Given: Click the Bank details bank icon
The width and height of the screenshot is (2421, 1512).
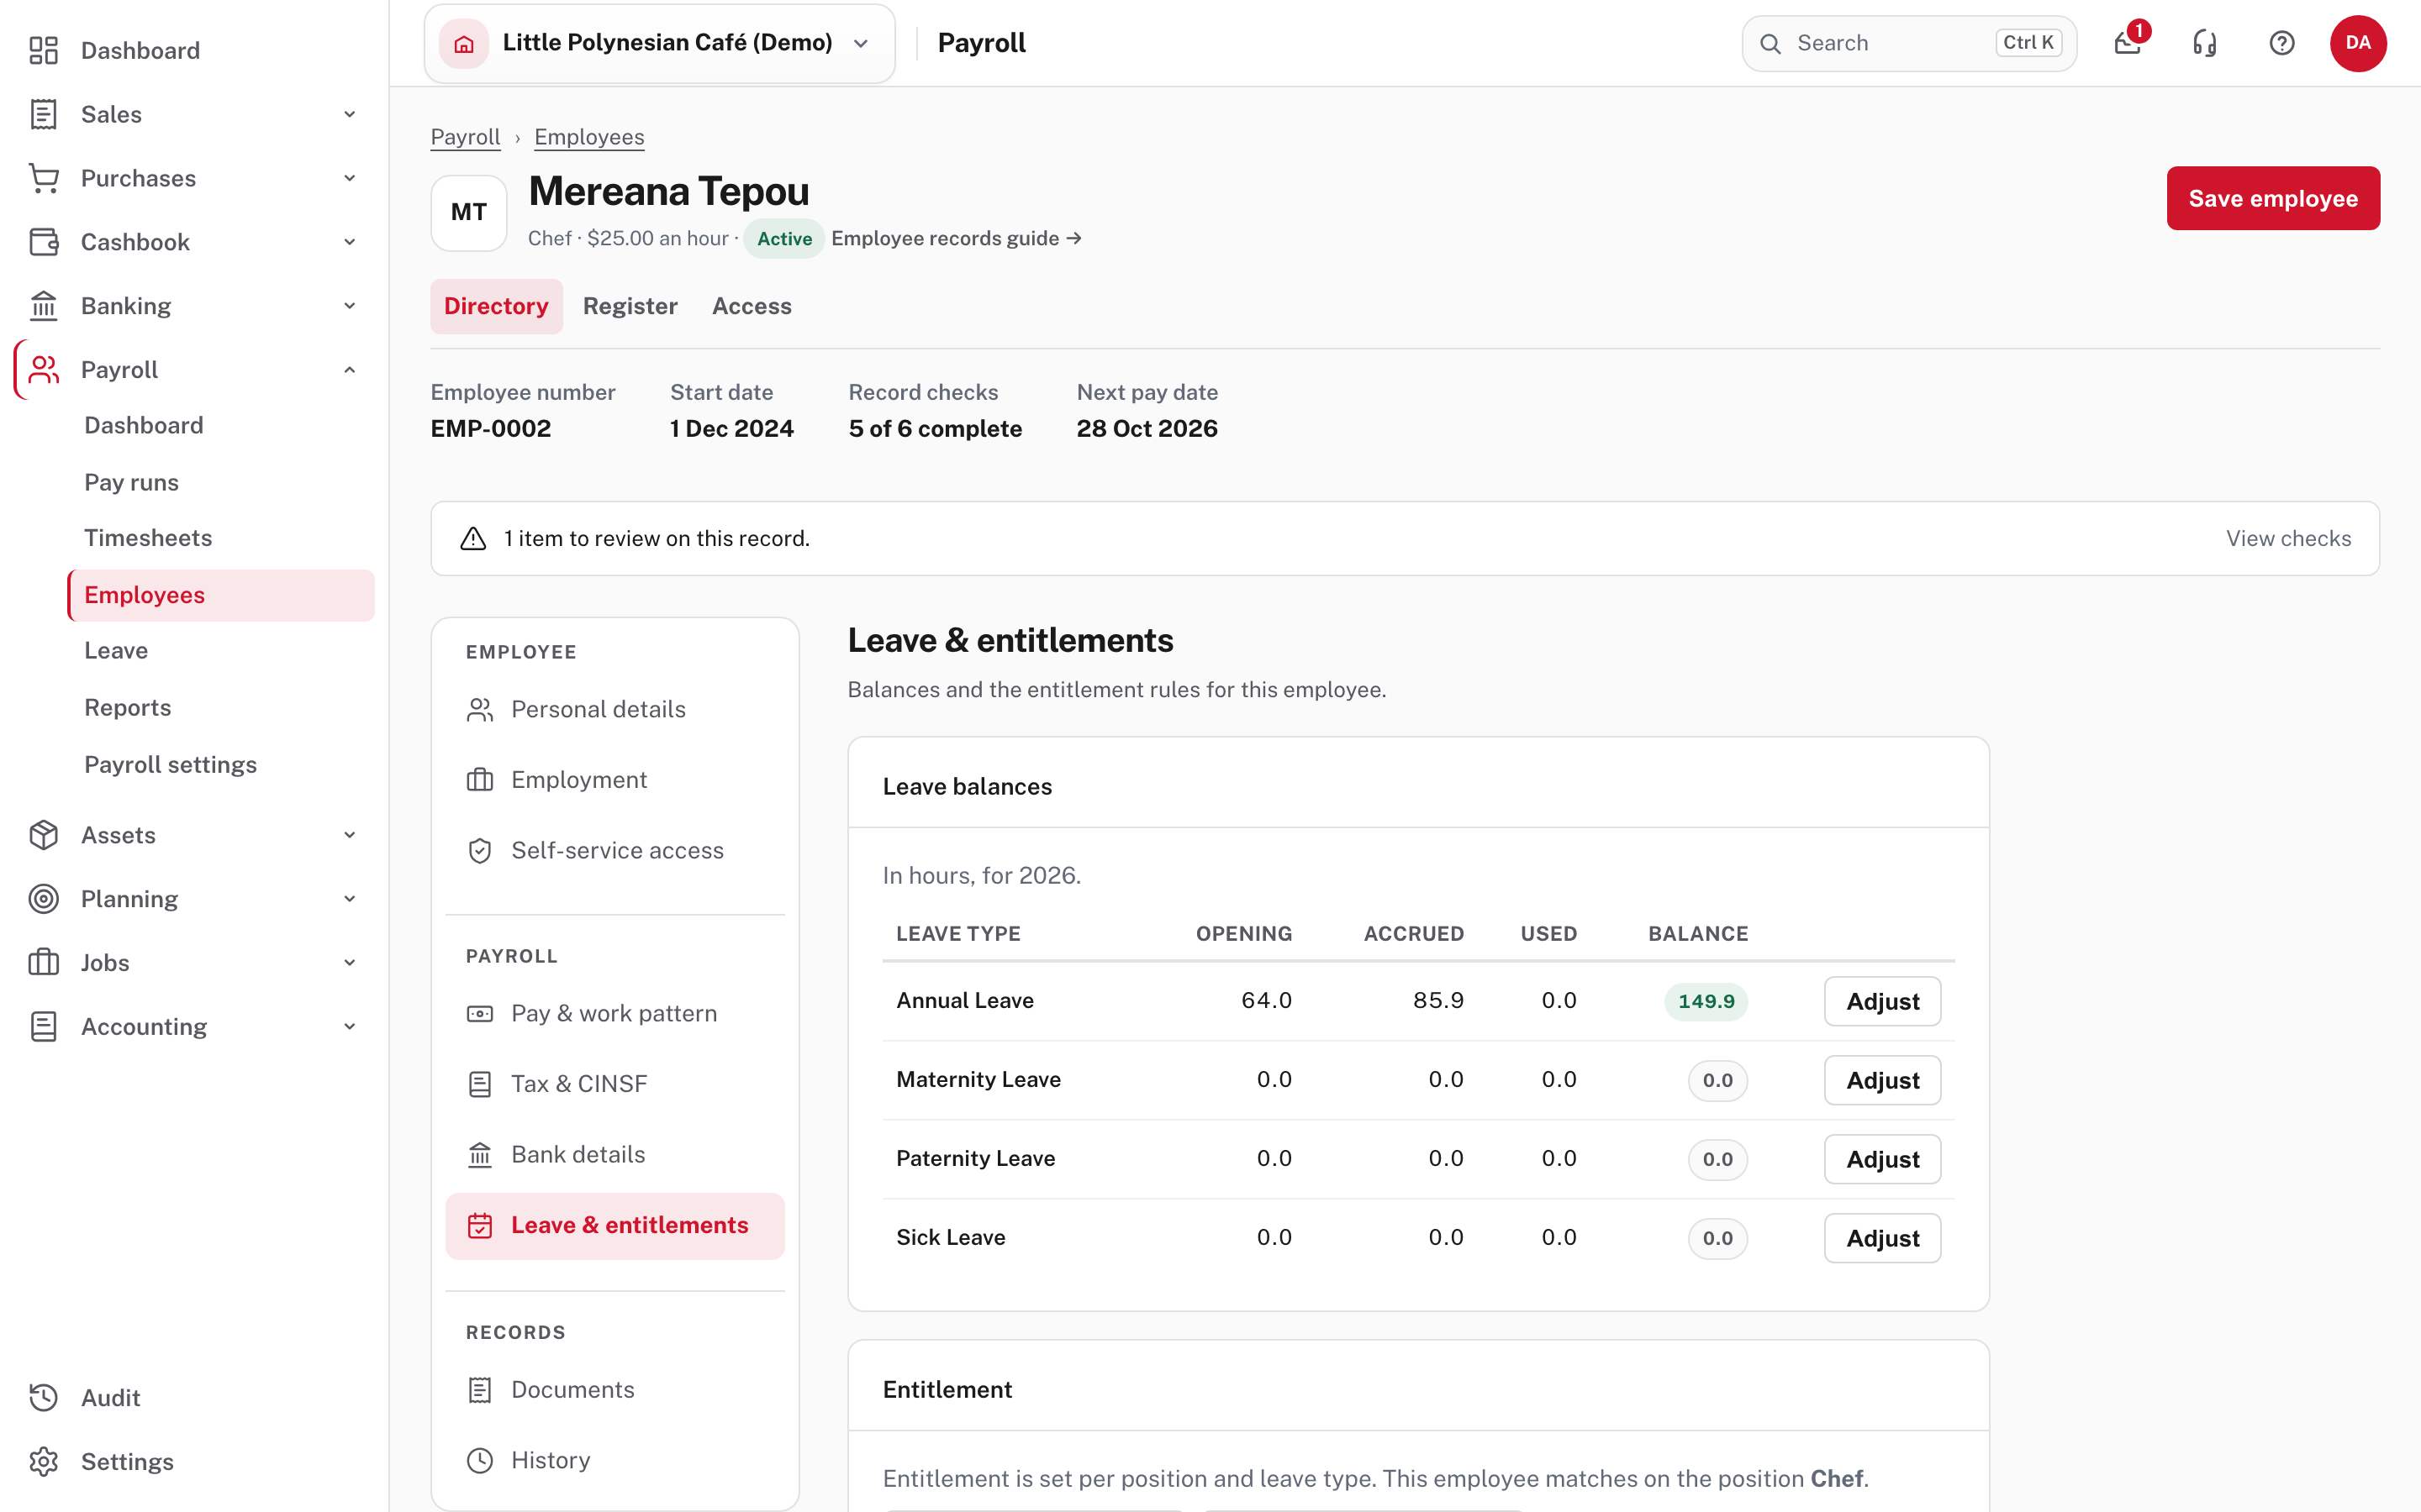Looking at the screenshot, I should point(480,1154).
